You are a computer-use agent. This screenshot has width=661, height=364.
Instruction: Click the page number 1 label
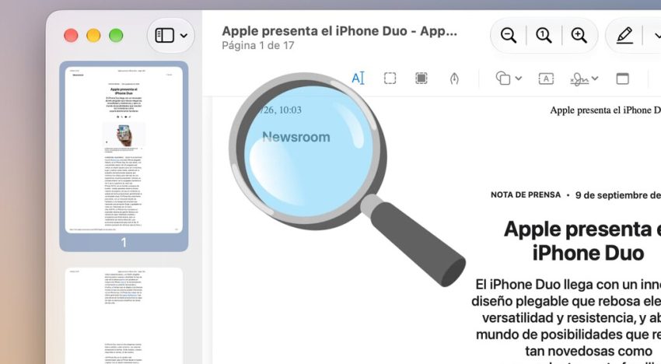[x=124, y=243]
